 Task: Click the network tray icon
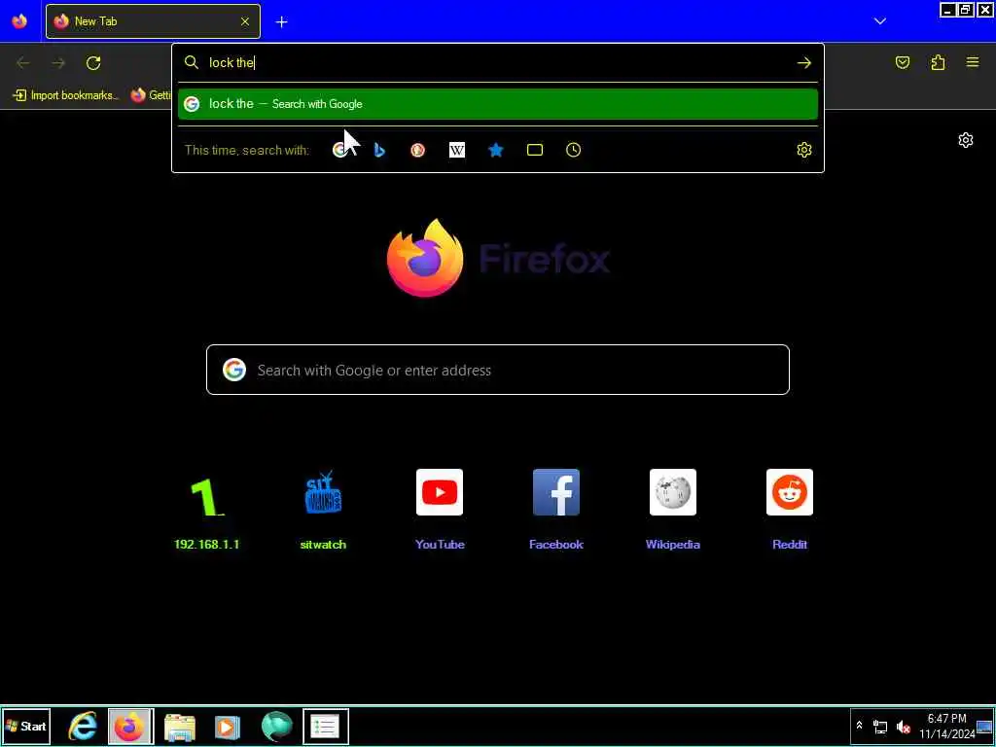click(x=880, y=727)
